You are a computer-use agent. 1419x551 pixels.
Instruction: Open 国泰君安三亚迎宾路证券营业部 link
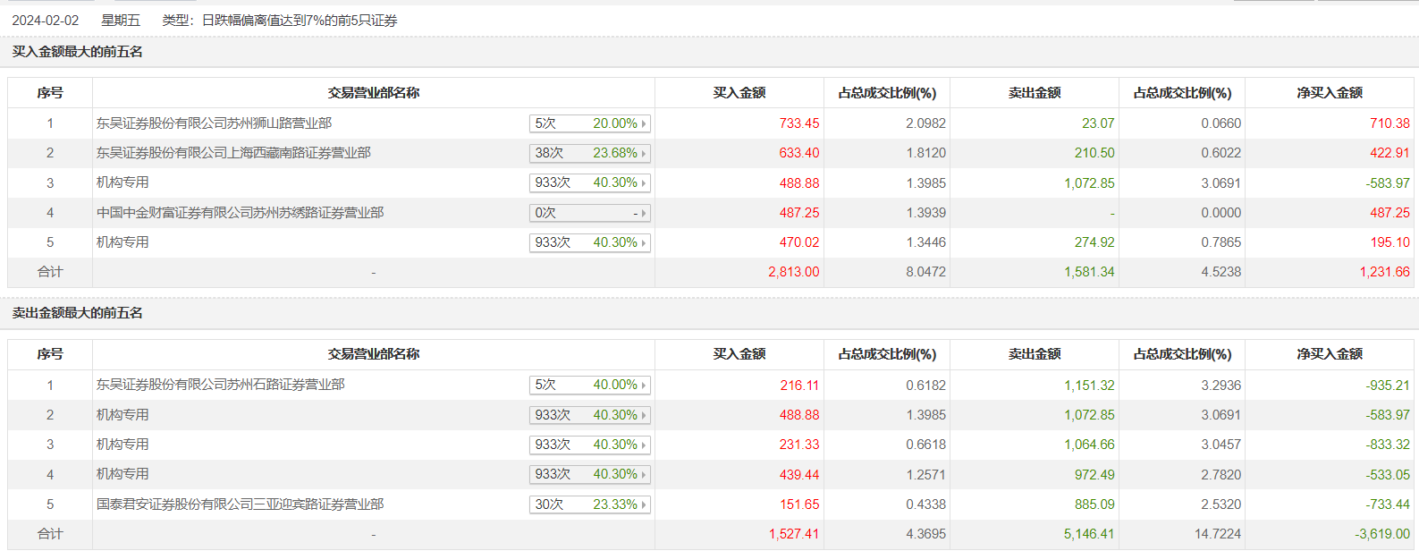tap(240, 504)
